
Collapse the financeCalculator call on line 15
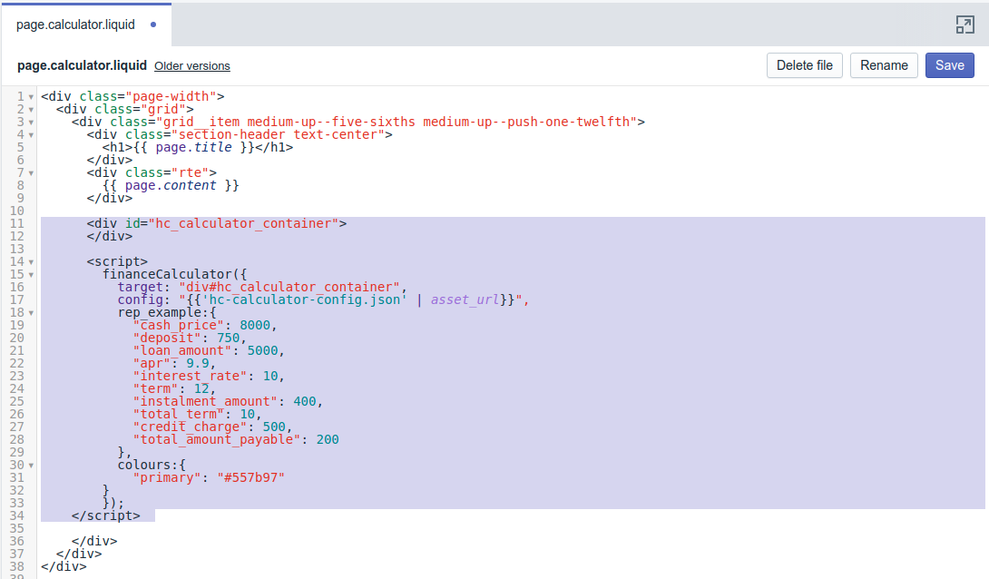point(31,274)
